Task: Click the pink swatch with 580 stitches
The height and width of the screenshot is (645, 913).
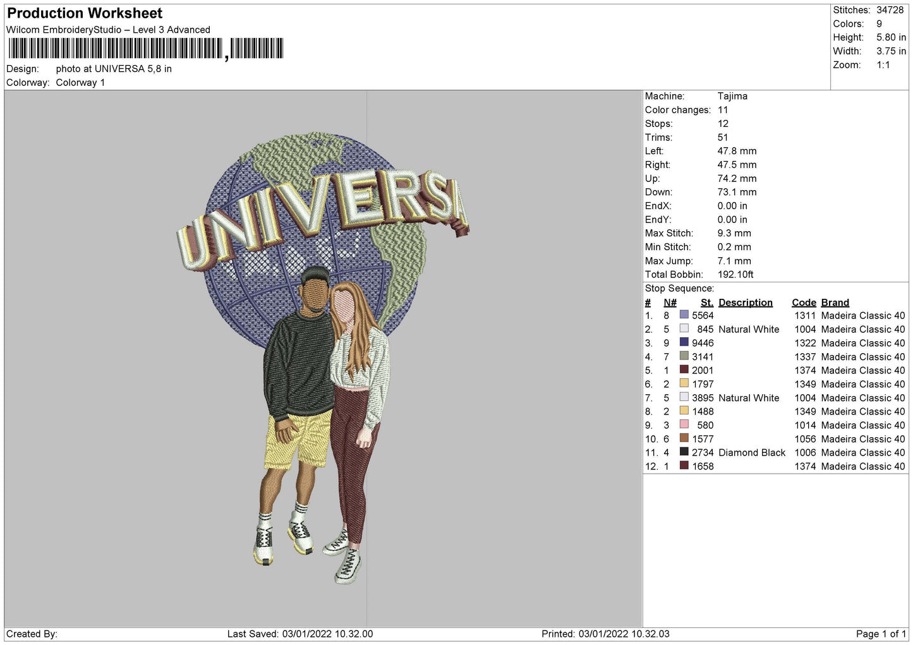Action: tap(684, 425)
